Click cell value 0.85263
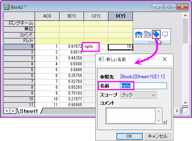The height and width of the screenshot is (141, 192). pyautogui.click(x=72, y=87)
